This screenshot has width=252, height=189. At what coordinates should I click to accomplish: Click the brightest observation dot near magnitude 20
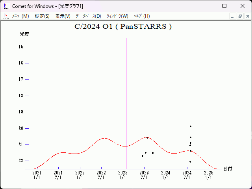[191, 126]
